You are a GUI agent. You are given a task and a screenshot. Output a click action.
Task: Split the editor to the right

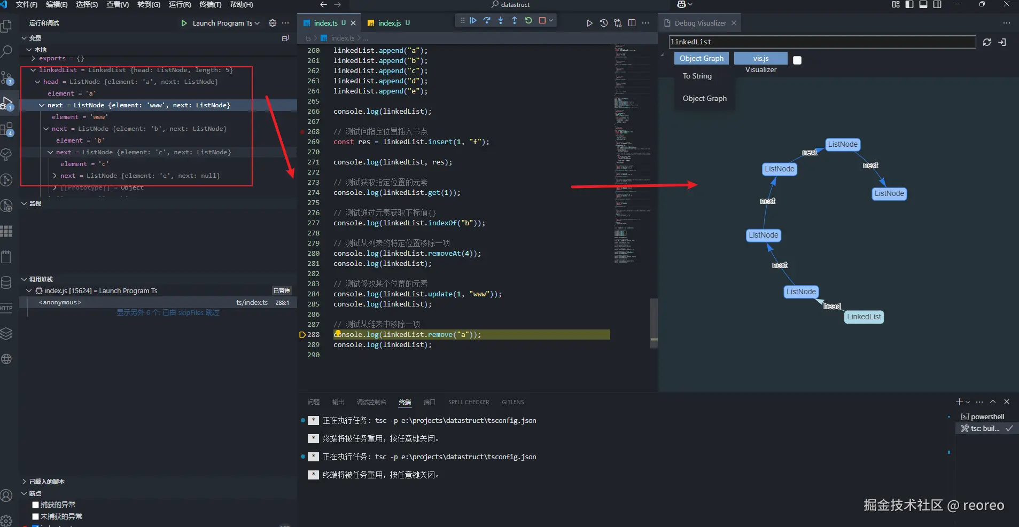(632, 23)
